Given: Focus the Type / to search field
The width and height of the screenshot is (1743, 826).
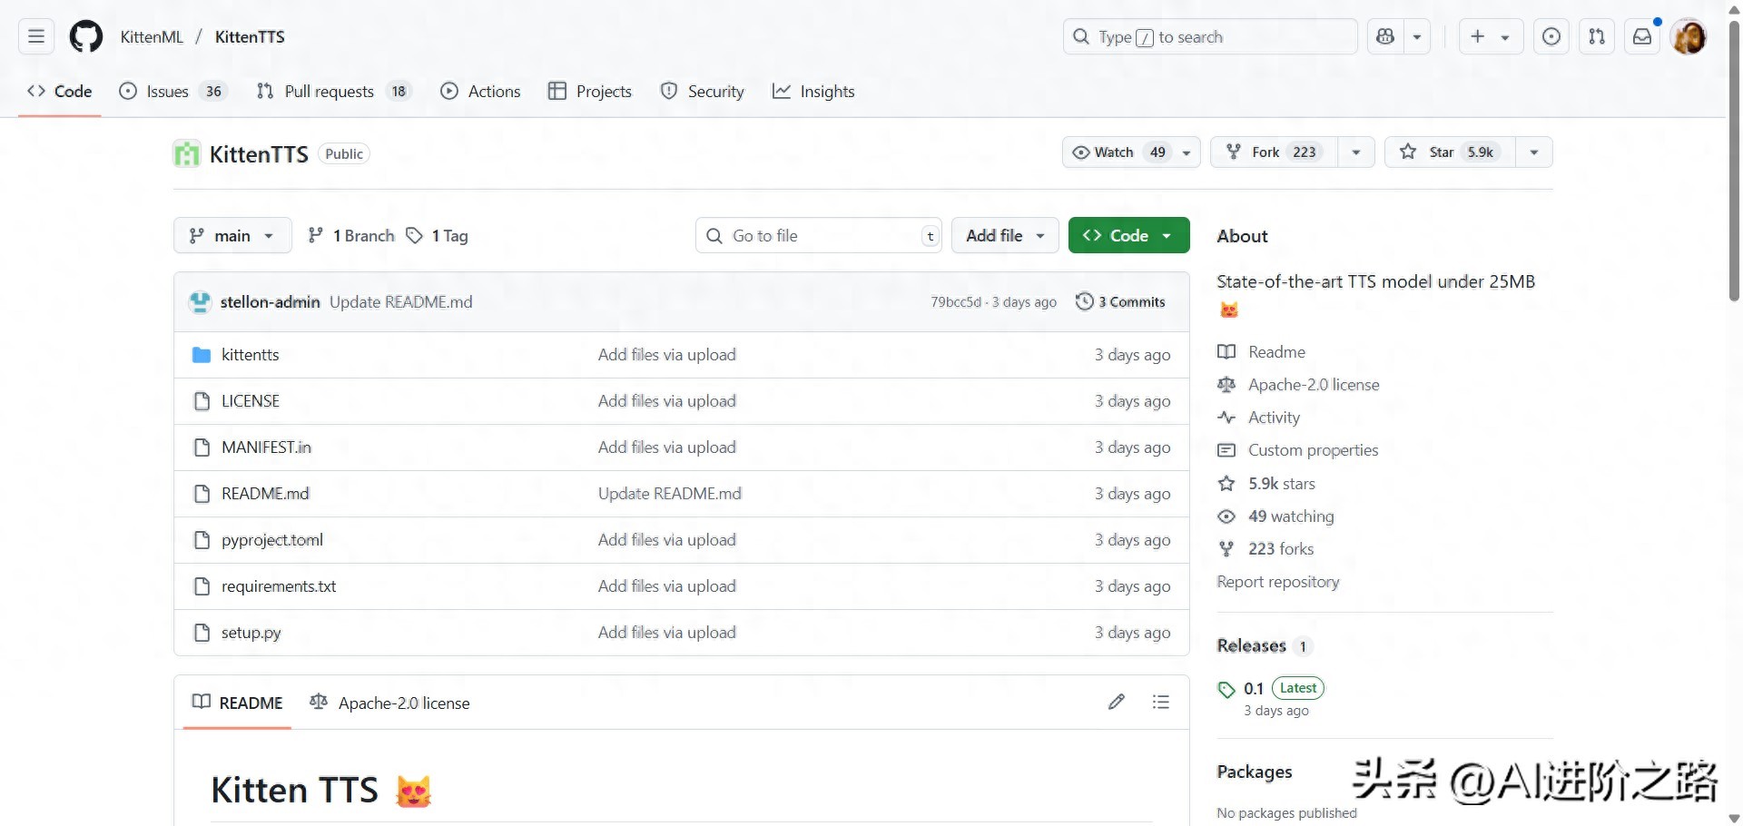Looking at the screenshot, I should click(1210, 37).
